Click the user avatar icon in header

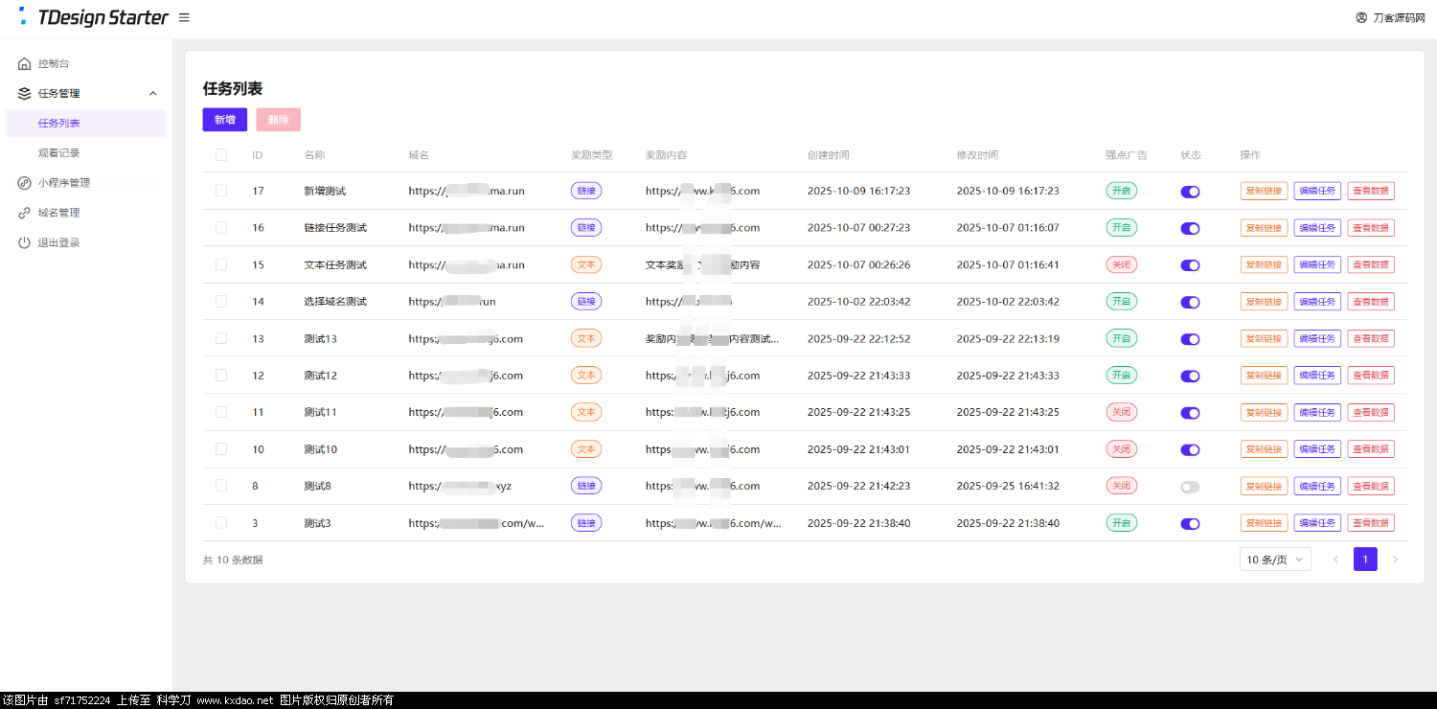pos(1361,17)
